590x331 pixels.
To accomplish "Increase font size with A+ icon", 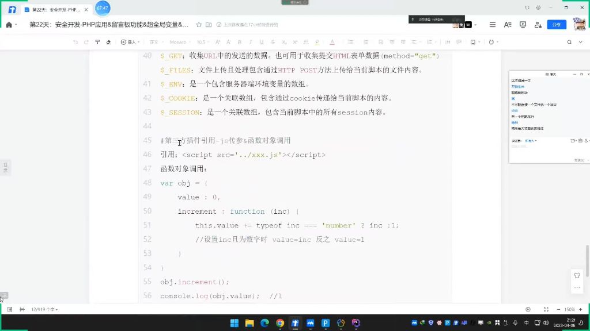I will click(x=217, y=42).
